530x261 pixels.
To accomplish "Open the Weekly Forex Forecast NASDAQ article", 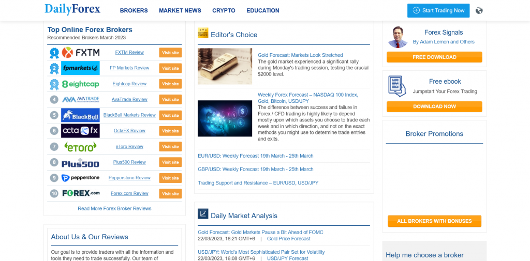I will coord(308,98).
